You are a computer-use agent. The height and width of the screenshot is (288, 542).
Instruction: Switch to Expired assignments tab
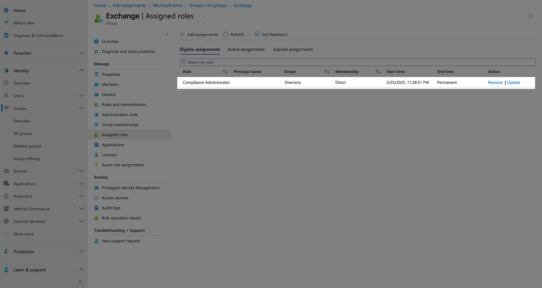(x=293, y=49)
